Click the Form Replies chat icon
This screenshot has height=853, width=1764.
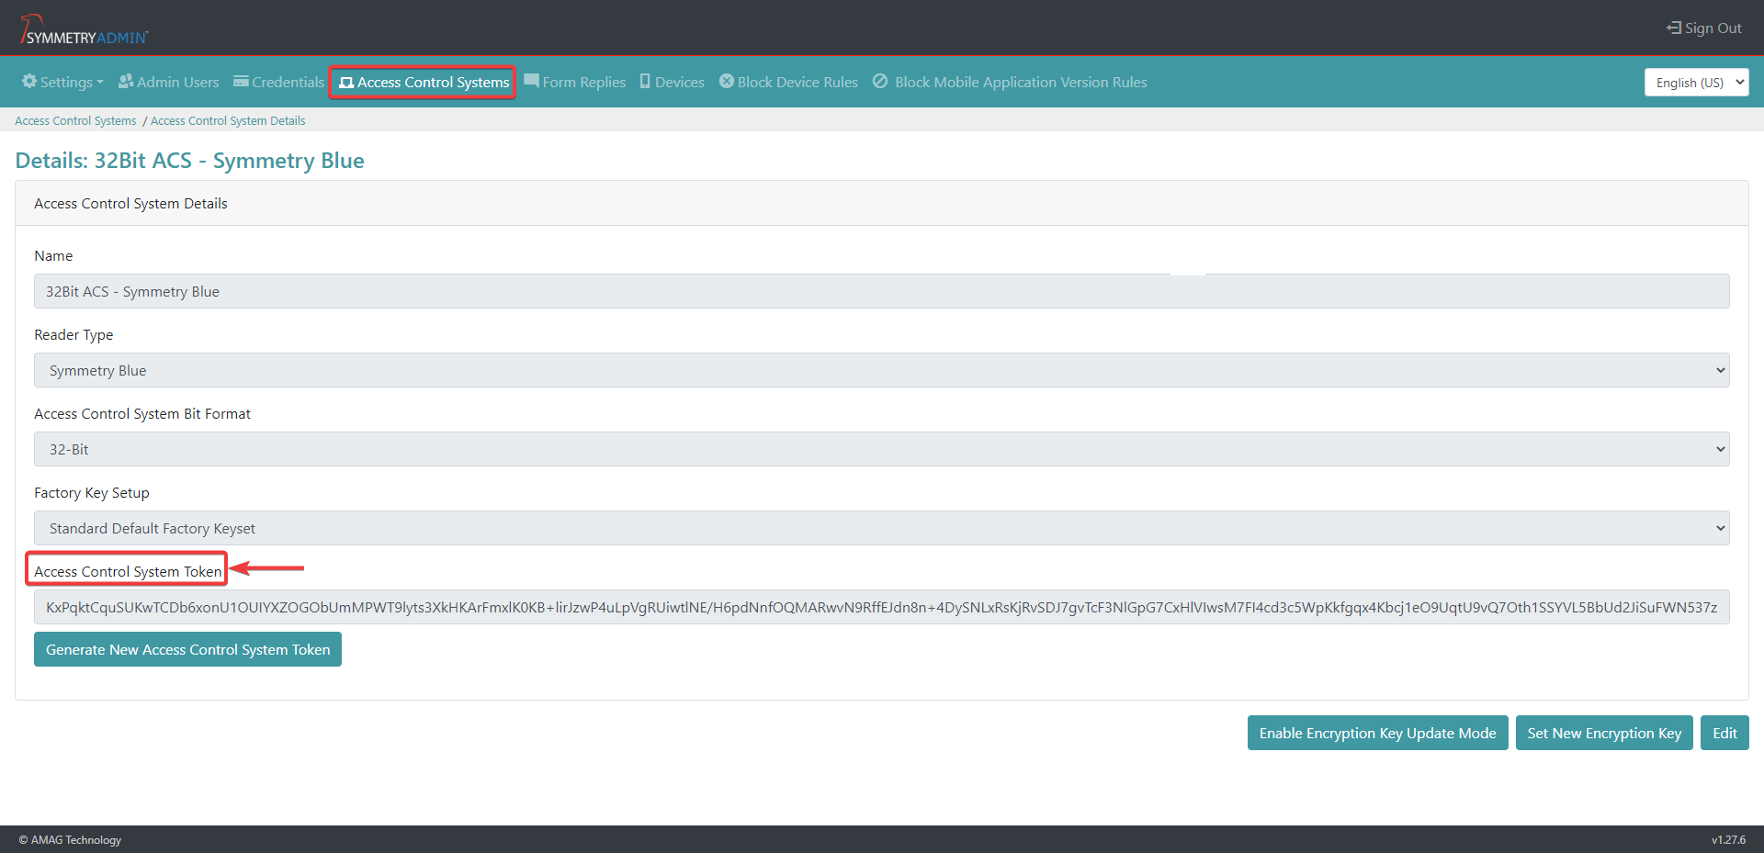pos(531,81)
